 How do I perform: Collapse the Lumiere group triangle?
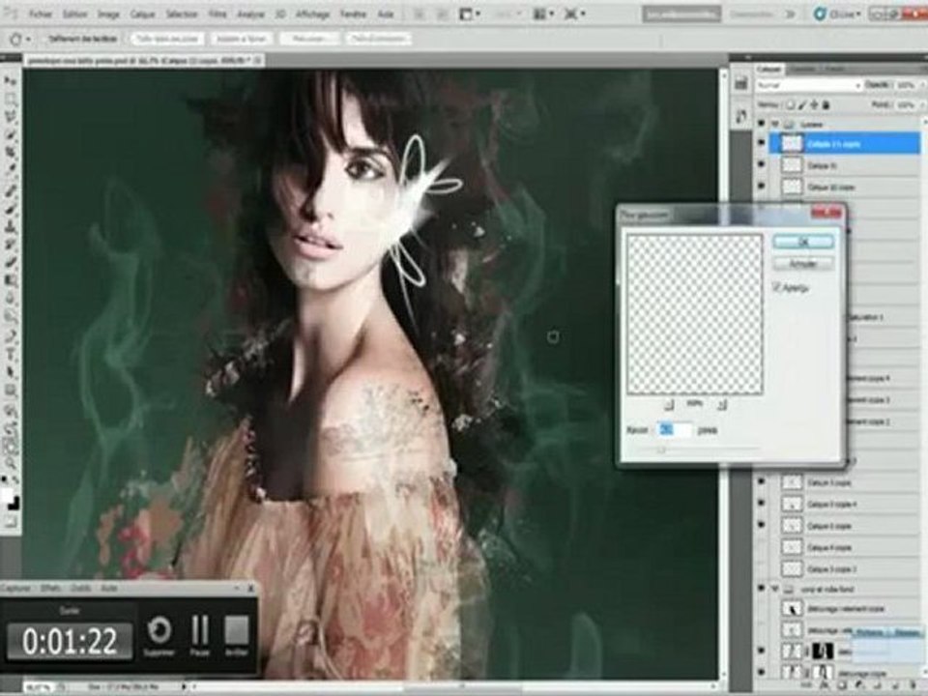click(x=774, y=124)
